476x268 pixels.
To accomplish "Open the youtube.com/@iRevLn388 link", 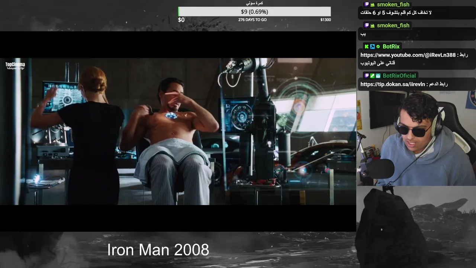I will 408,55.
